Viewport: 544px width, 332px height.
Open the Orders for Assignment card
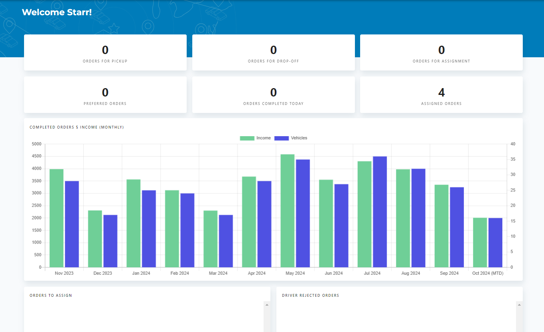click(441, 52)
